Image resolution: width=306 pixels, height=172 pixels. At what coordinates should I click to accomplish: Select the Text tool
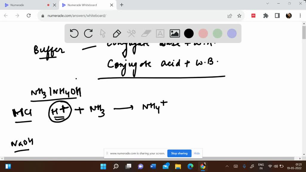[x=160, y=33]
